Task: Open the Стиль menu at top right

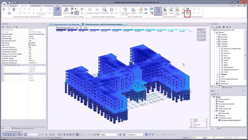Action: (x=232, y=5)
